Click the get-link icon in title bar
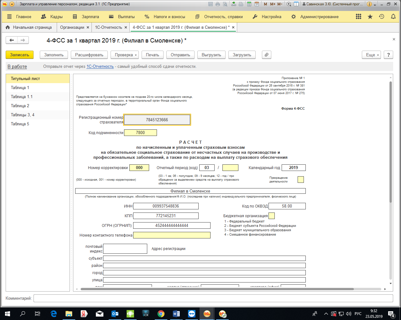This screenshot has width=401, height=320. pyautogui.click(x=234, y=4)
